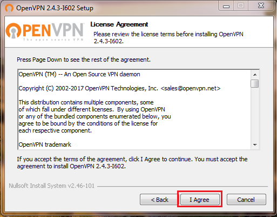Image resolution: width=277 pixels, height=217 pixels.
Task: Click the sales@openvpn.net email address
Action: click(x=191, y=88)
